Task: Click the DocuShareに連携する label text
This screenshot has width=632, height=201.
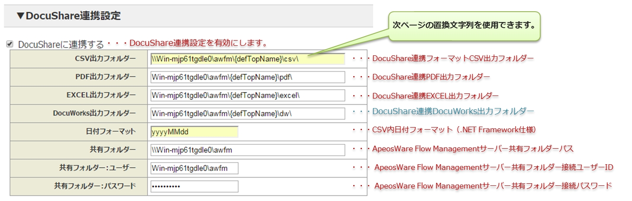Action: click(x=61, y=44)
